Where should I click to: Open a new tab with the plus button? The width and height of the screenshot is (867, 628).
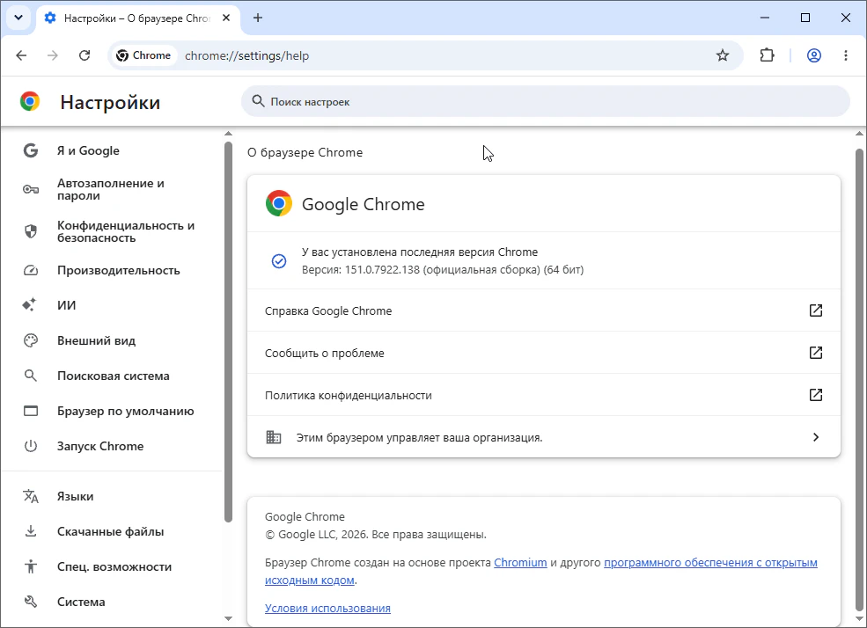click(258, 18)
